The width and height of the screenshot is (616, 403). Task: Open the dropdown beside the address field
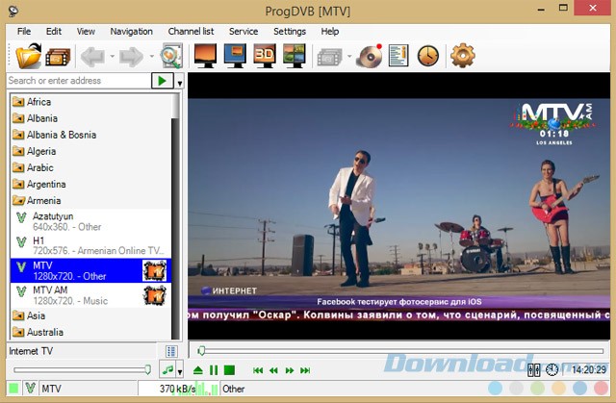click(180, 83)
